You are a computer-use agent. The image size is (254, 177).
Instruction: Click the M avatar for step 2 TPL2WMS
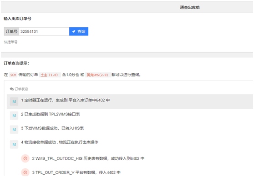[x=14, y=116]
